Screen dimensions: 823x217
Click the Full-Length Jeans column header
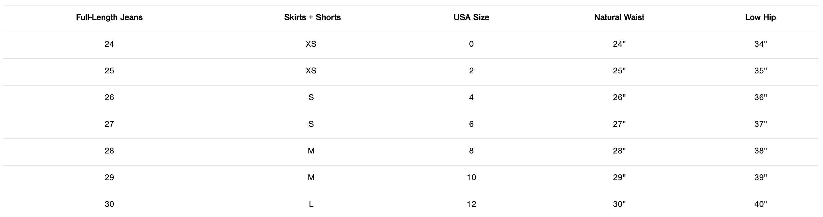pos(109,17)
